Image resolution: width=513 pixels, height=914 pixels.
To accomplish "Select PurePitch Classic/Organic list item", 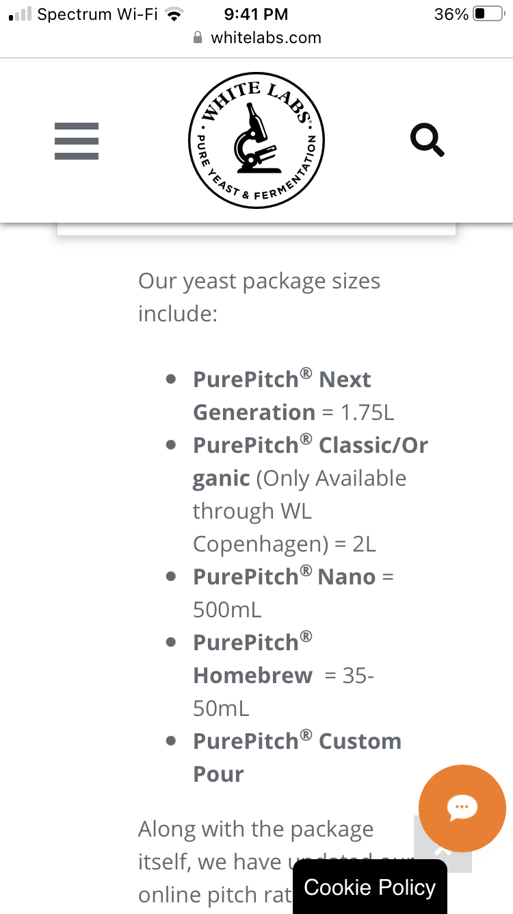I will 311,495.
